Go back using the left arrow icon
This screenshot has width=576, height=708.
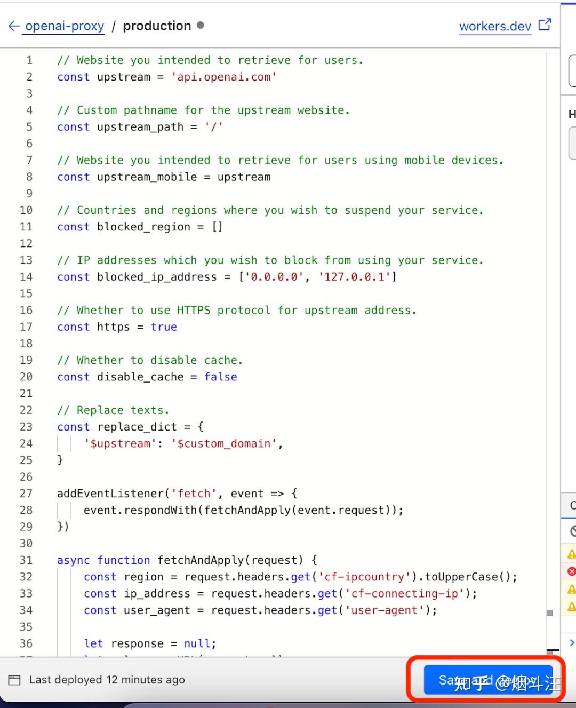[13, 26]
